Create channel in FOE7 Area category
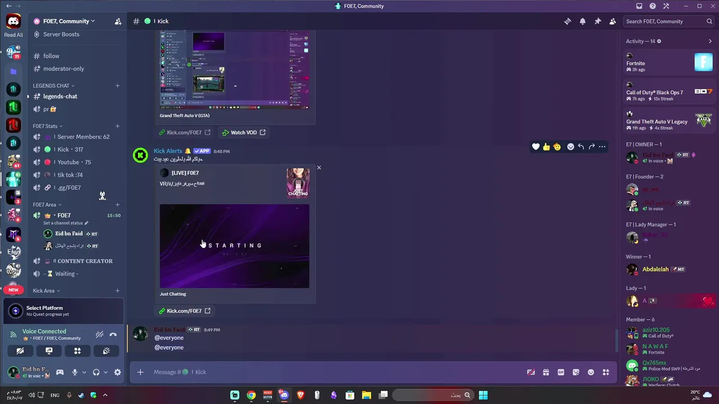The image size is (719, 404). click(117, 205)
